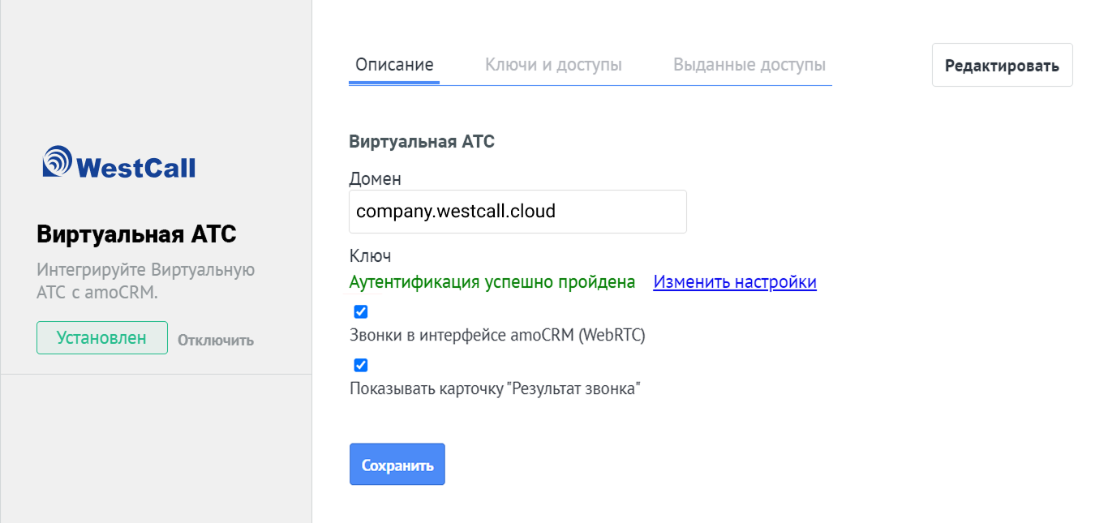Click the Показывать карточку label text
1108x523 pixels.
pyautogui.click(x=495, y=388)
